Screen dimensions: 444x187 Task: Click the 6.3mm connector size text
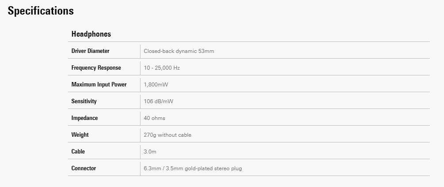click(153, 168)
